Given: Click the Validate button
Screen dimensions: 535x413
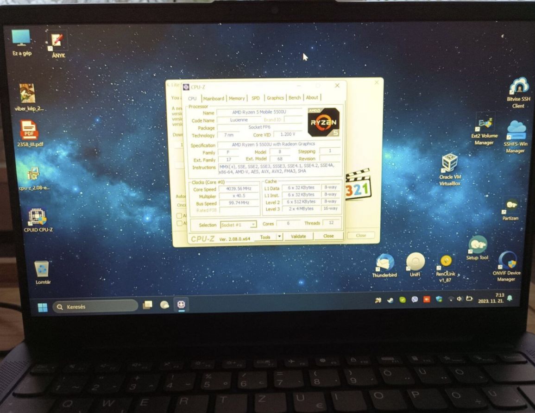Looking at the screenshot, I should click(x=298, y=236).
